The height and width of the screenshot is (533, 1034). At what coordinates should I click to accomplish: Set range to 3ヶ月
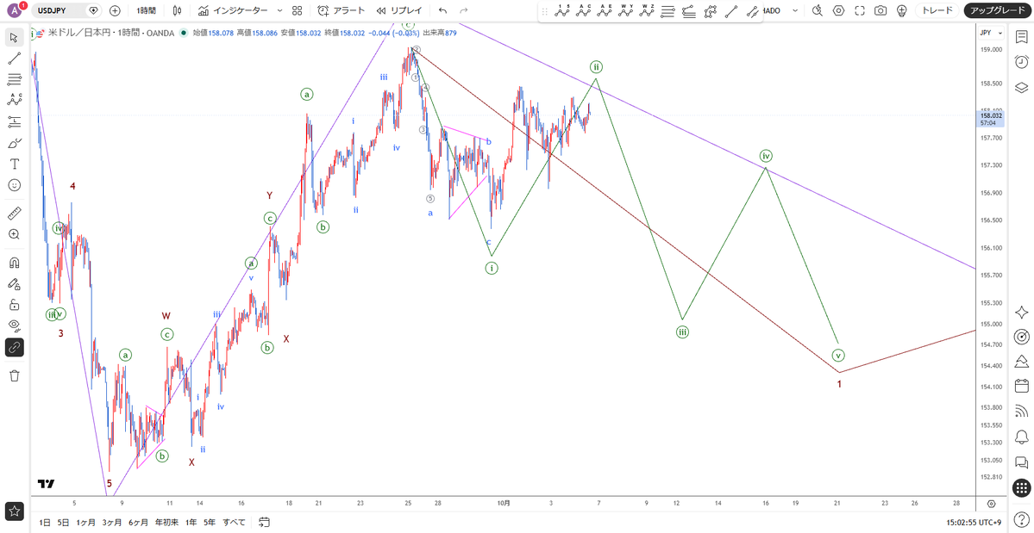pos(111,523)
